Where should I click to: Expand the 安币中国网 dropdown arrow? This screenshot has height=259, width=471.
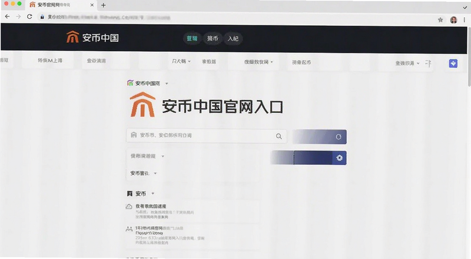pyautogui.click(x=167, y=84)
